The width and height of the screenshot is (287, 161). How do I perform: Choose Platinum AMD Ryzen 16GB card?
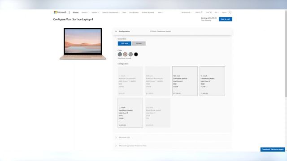[x=157, y=81]
